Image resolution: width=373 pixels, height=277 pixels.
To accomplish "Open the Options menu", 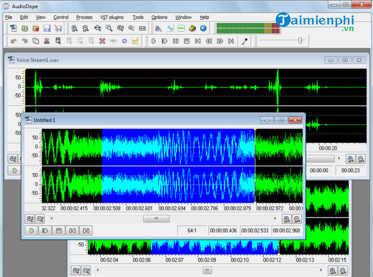I will (x=159, y=17).
